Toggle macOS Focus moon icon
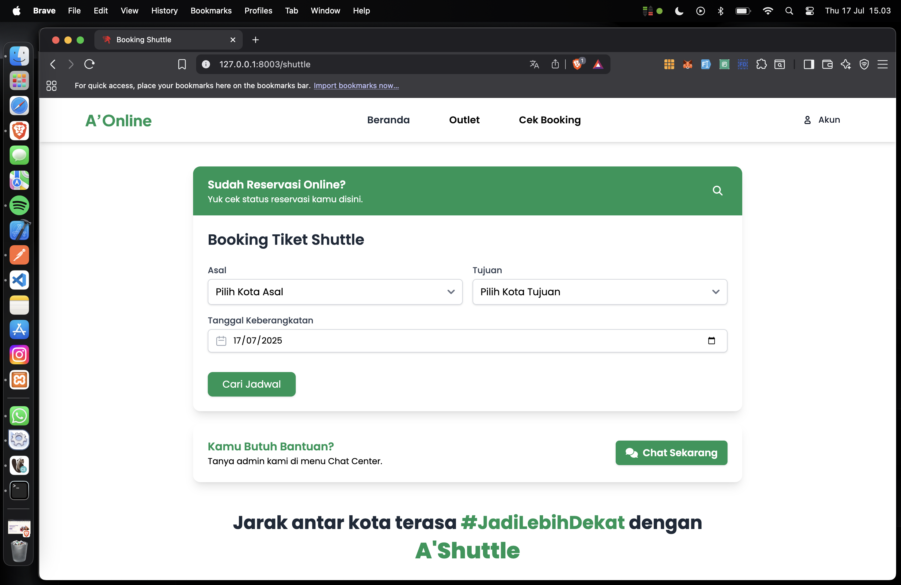The image size is (901, 585). (x=679, y=11)
